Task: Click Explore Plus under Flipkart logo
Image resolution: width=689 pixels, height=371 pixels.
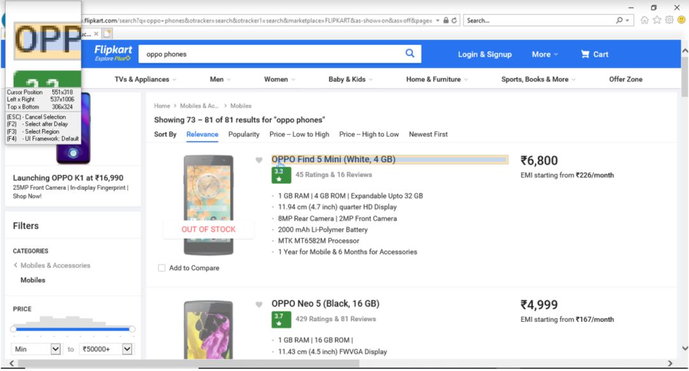Action: 112,59
